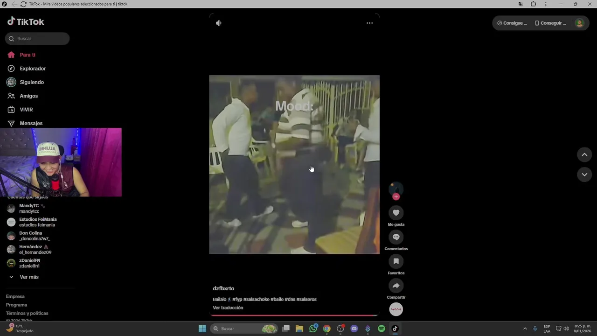
Task: Open the profile avatar menu in the top right
Action: [579, 23]
